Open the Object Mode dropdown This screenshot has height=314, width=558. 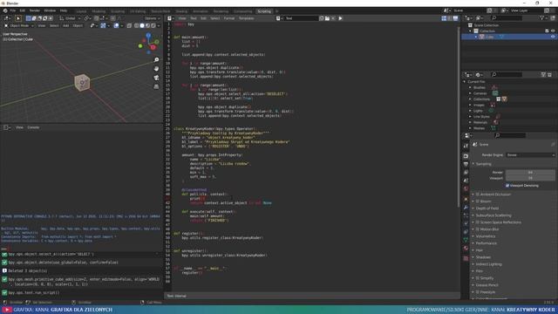(19, 25)
